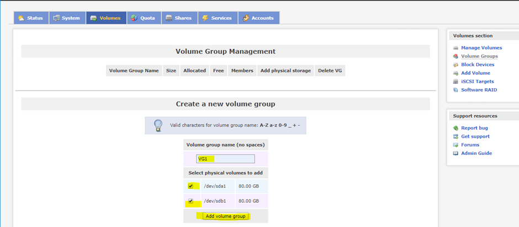This screenshot has width=519, height=227.
Task: Click the volume group name field
Action: (x=225, y=159)
